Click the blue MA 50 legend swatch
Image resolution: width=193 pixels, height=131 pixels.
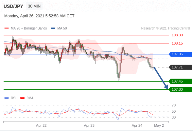pos(53,28)
